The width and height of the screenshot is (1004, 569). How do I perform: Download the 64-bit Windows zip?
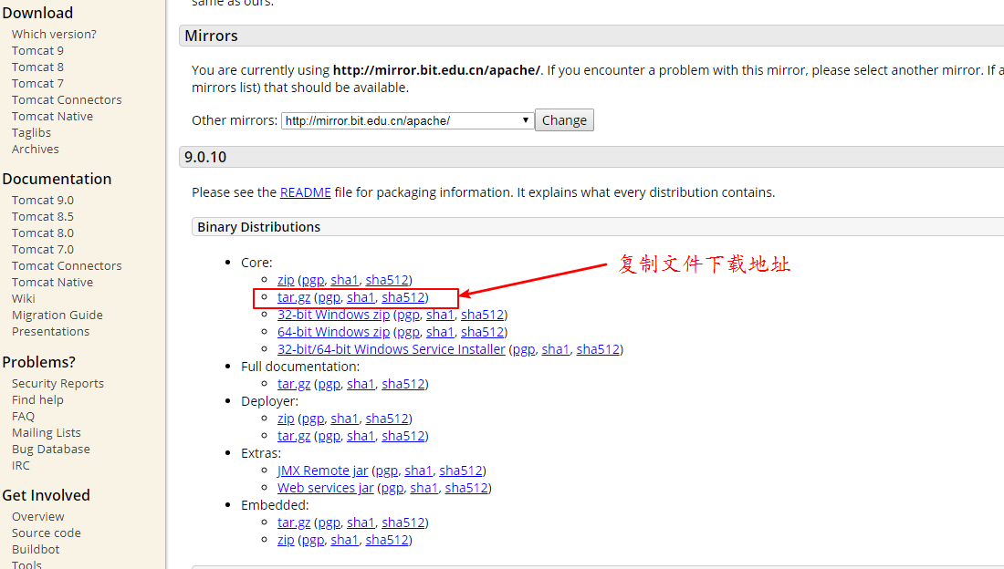point(333,332)
